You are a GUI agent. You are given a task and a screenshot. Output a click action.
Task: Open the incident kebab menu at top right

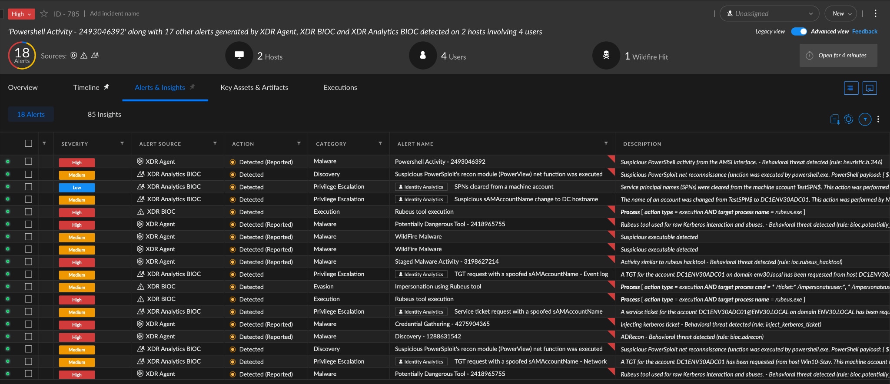875,13
